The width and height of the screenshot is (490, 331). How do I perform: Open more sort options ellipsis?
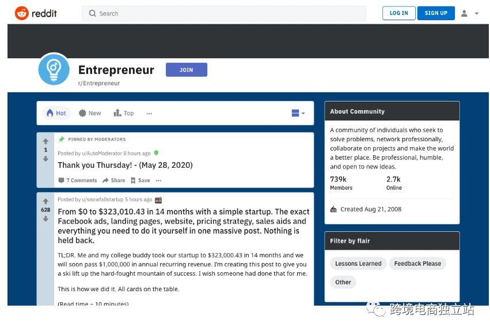tap(149, 114)
